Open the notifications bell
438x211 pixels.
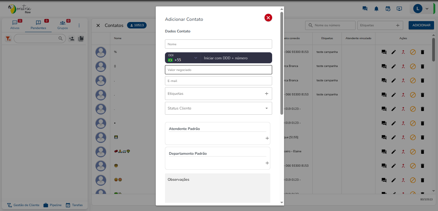[376, 9]
